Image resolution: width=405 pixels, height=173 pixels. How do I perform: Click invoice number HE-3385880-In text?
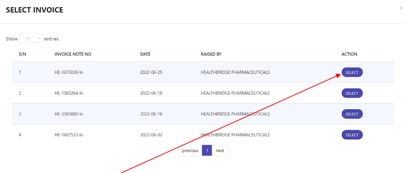tap(69, 114)
